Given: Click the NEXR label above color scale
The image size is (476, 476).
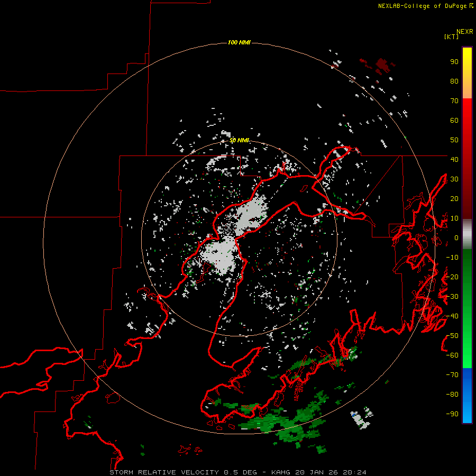Looking at the screenshot, I should tap(465, 32).
